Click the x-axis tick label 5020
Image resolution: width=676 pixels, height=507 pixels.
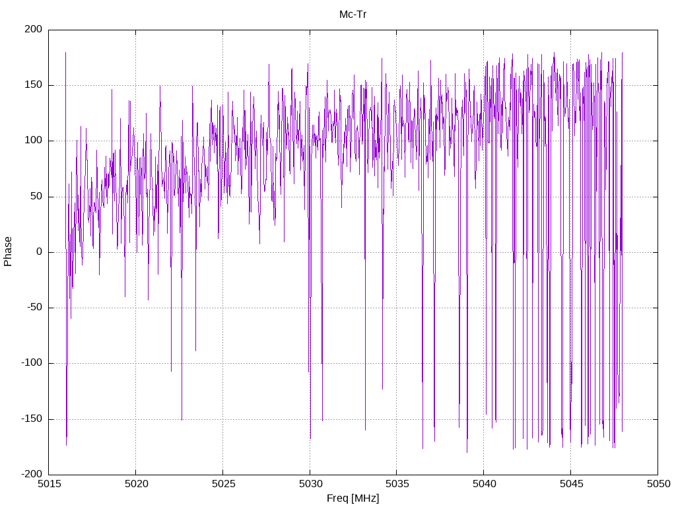136,484
